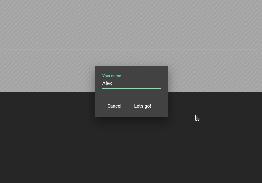Focus the Your name input field
262x183 pixels.
coord(131,83)
